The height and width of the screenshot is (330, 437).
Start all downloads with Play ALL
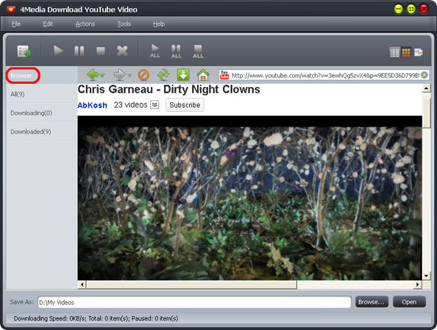(x=155, y=51)
